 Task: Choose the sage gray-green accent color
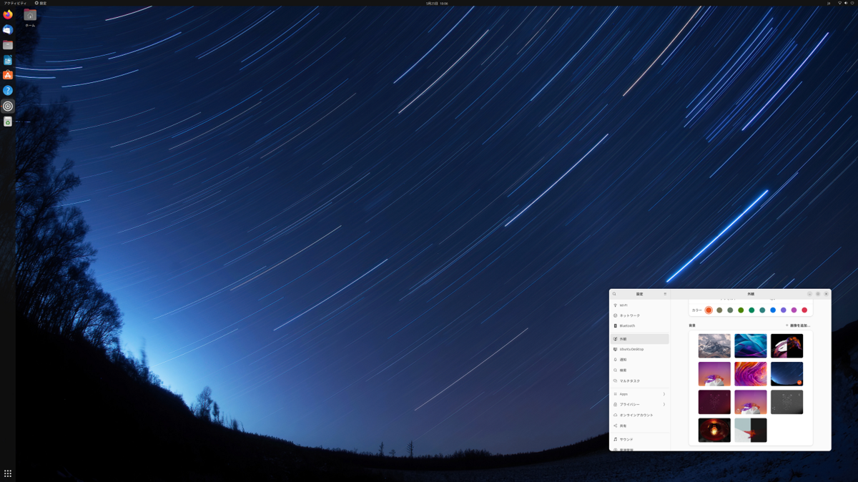[x=730, y=310]
